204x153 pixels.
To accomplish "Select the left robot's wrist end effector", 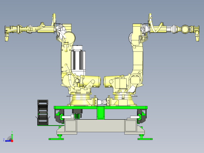I will coord(7,33).
